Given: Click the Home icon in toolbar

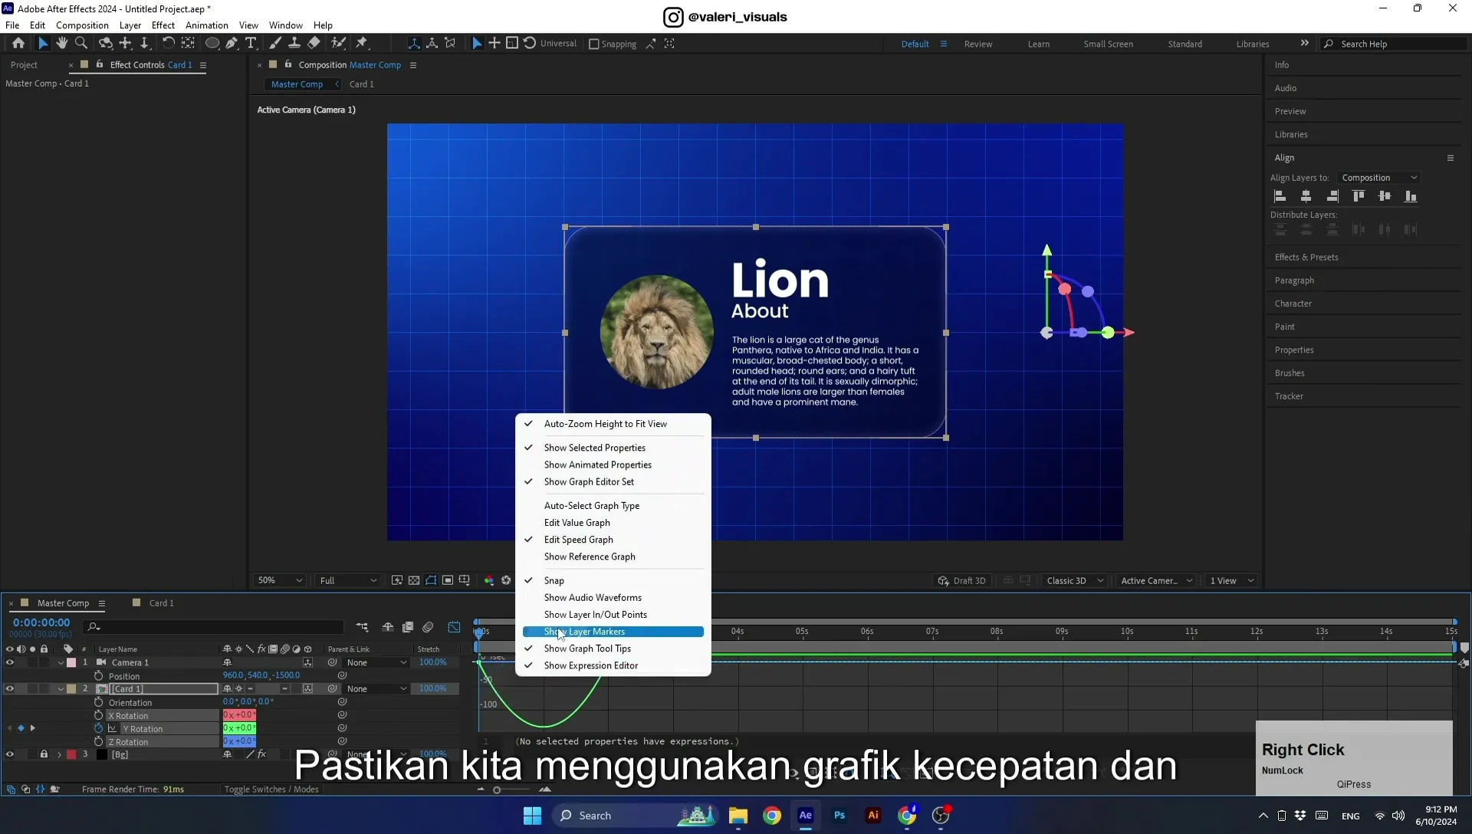Looking at the screenshot, I should pyautogui.click(x=18, y=44).
